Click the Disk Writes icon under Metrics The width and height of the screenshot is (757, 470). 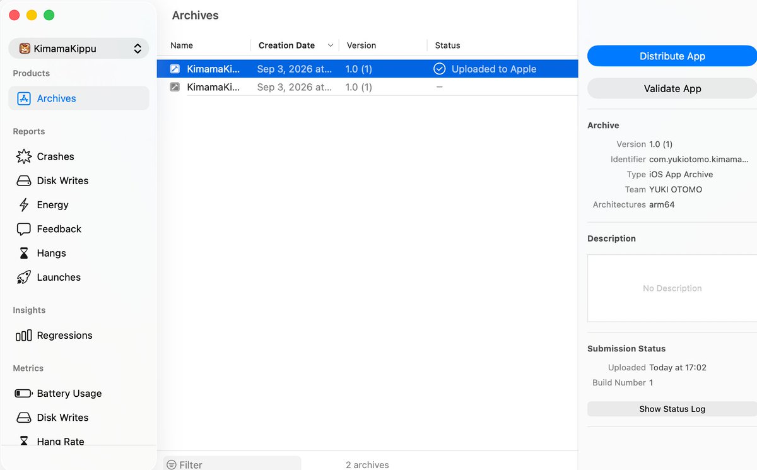[x=24, y=418]
